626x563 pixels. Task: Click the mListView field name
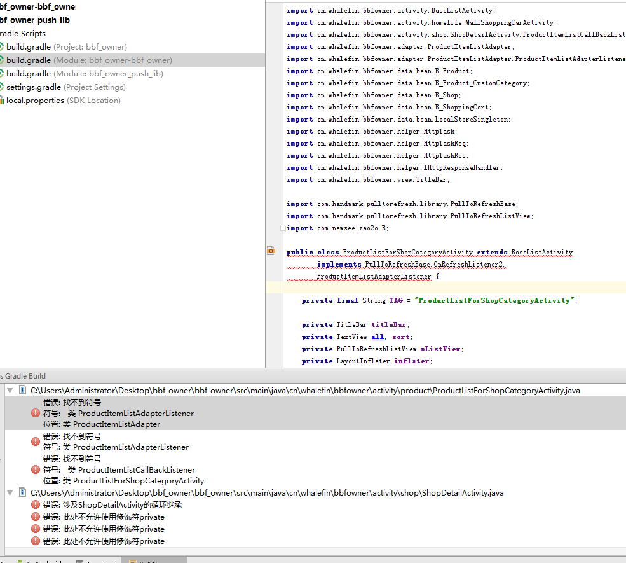tap(440, 349)
